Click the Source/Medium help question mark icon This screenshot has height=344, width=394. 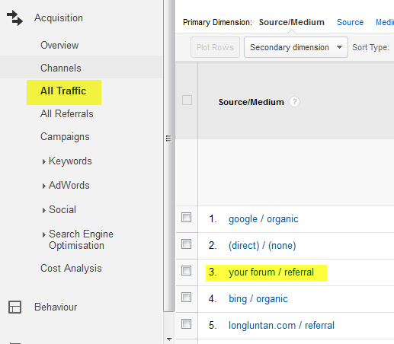click(x=294, y=102)
